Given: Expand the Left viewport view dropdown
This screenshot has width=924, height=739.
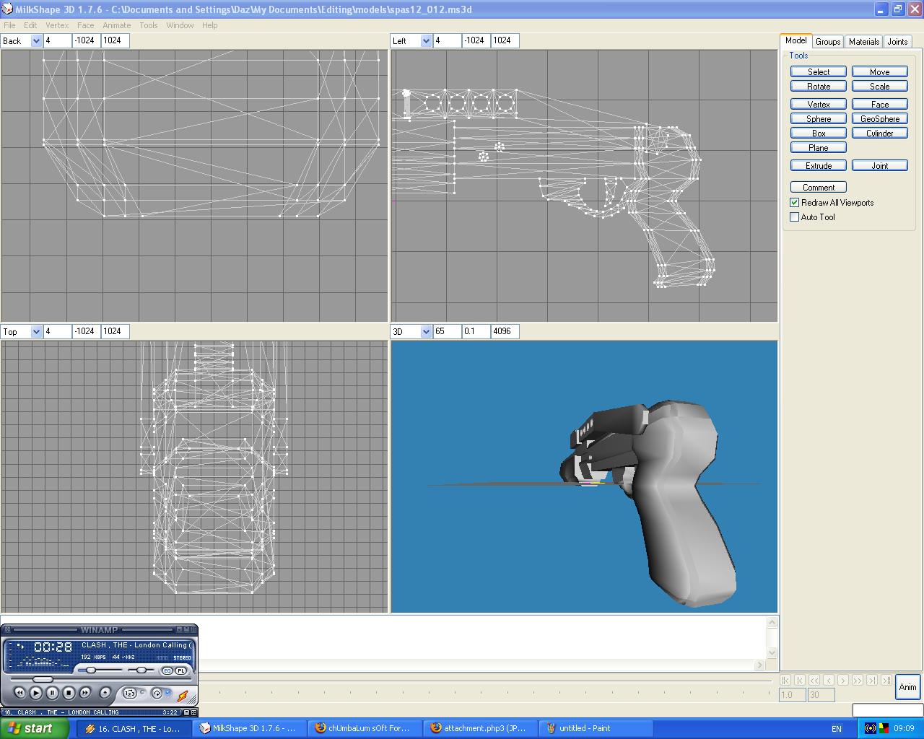Looking at the screenshot, I should pos(426,41).
